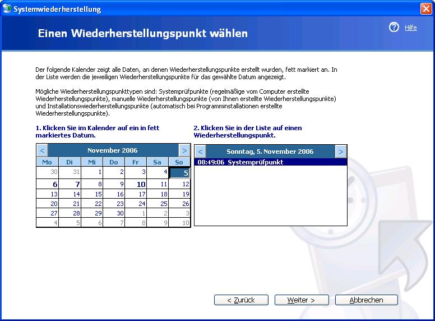Click date 20 in the calendar
This screenshot has width=435, height=321.
click(48, 204)
